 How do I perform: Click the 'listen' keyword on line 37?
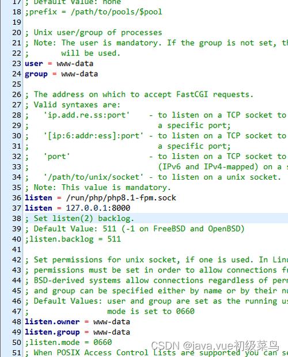(x=39, y=208)
